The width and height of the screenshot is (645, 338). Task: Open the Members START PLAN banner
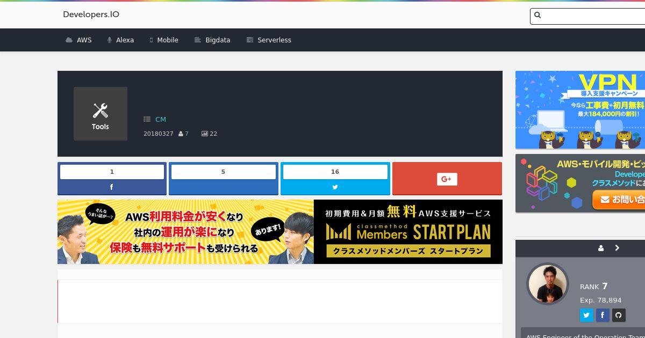280,232
